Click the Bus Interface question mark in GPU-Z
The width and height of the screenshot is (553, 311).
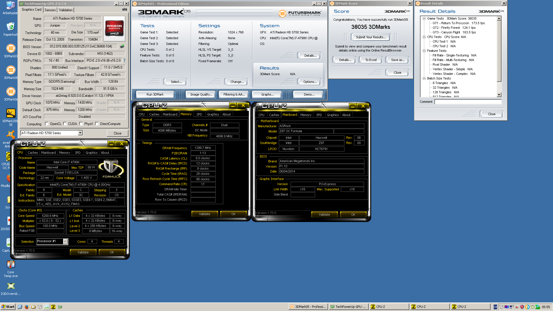[124, 60]
